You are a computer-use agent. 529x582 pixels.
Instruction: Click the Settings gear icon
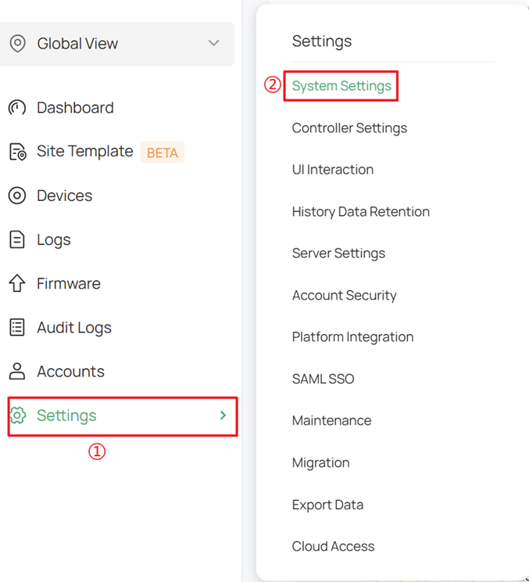click(17, 415)
